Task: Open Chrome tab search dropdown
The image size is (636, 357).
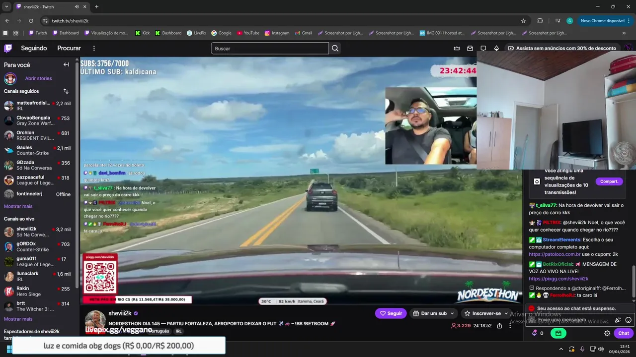Action: pyautogui.click(x=6, y=6)
